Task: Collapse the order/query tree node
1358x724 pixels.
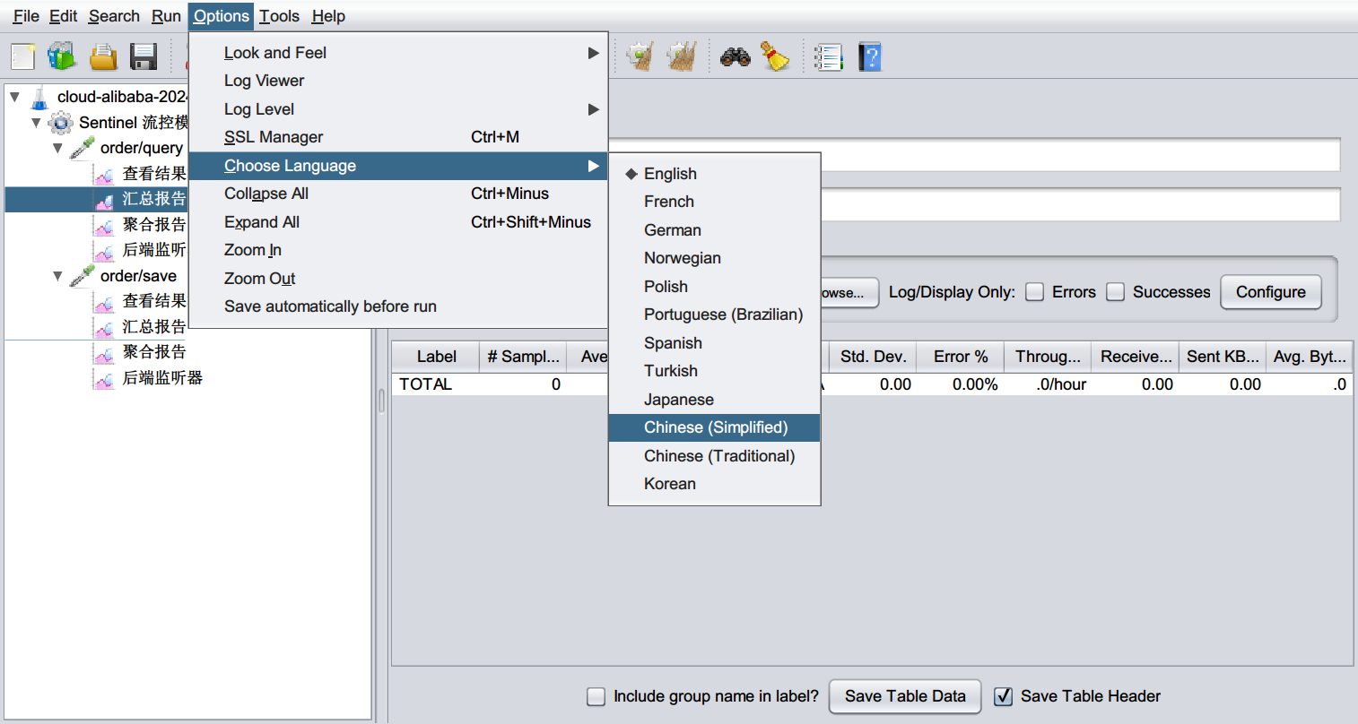Action: [x=58, y=148]
